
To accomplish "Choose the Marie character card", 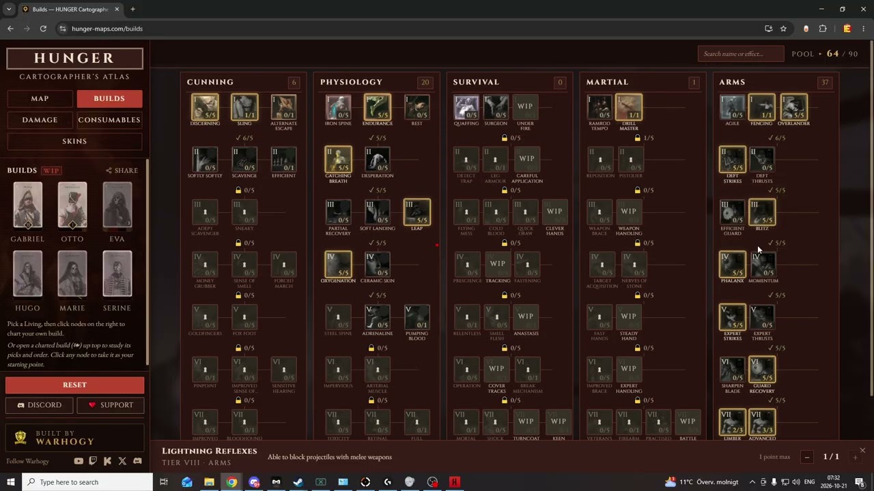I will (72, 274).
